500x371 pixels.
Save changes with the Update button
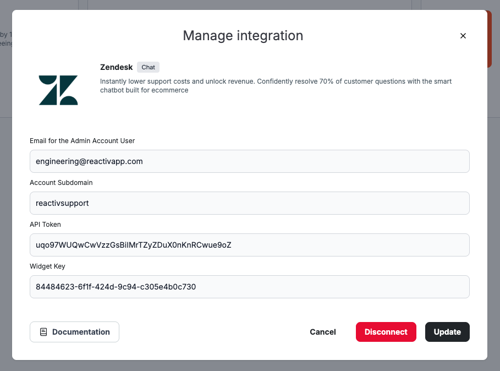coord(447,332)
